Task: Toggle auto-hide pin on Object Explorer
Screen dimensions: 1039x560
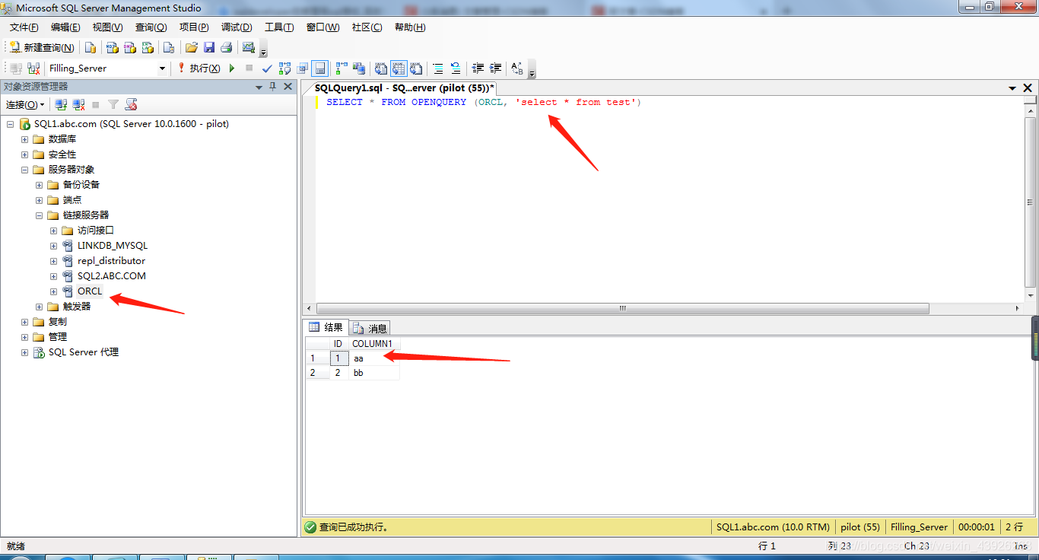Action: point(273,87)
